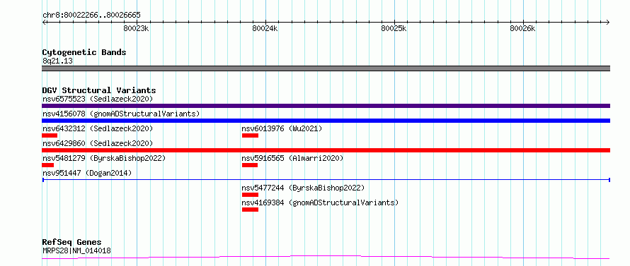Viewport: 630px width, 266px height.
Task: Click the short red bar under nsv5481279
Action: tap(48, 165)
